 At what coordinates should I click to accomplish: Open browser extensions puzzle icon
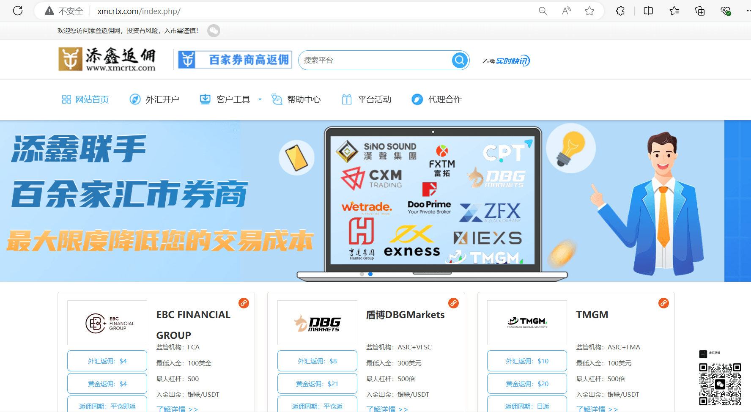620,11
